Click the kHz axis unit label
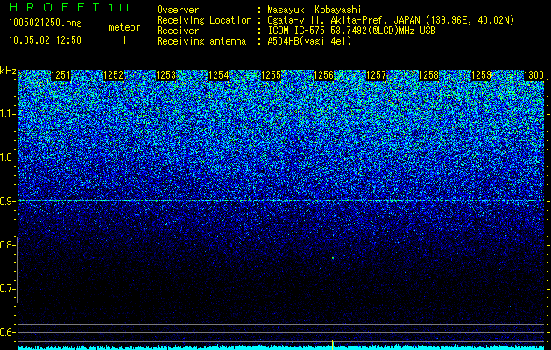Image resolution: width=551 pixels, height=350 pixels. [8, 71]
